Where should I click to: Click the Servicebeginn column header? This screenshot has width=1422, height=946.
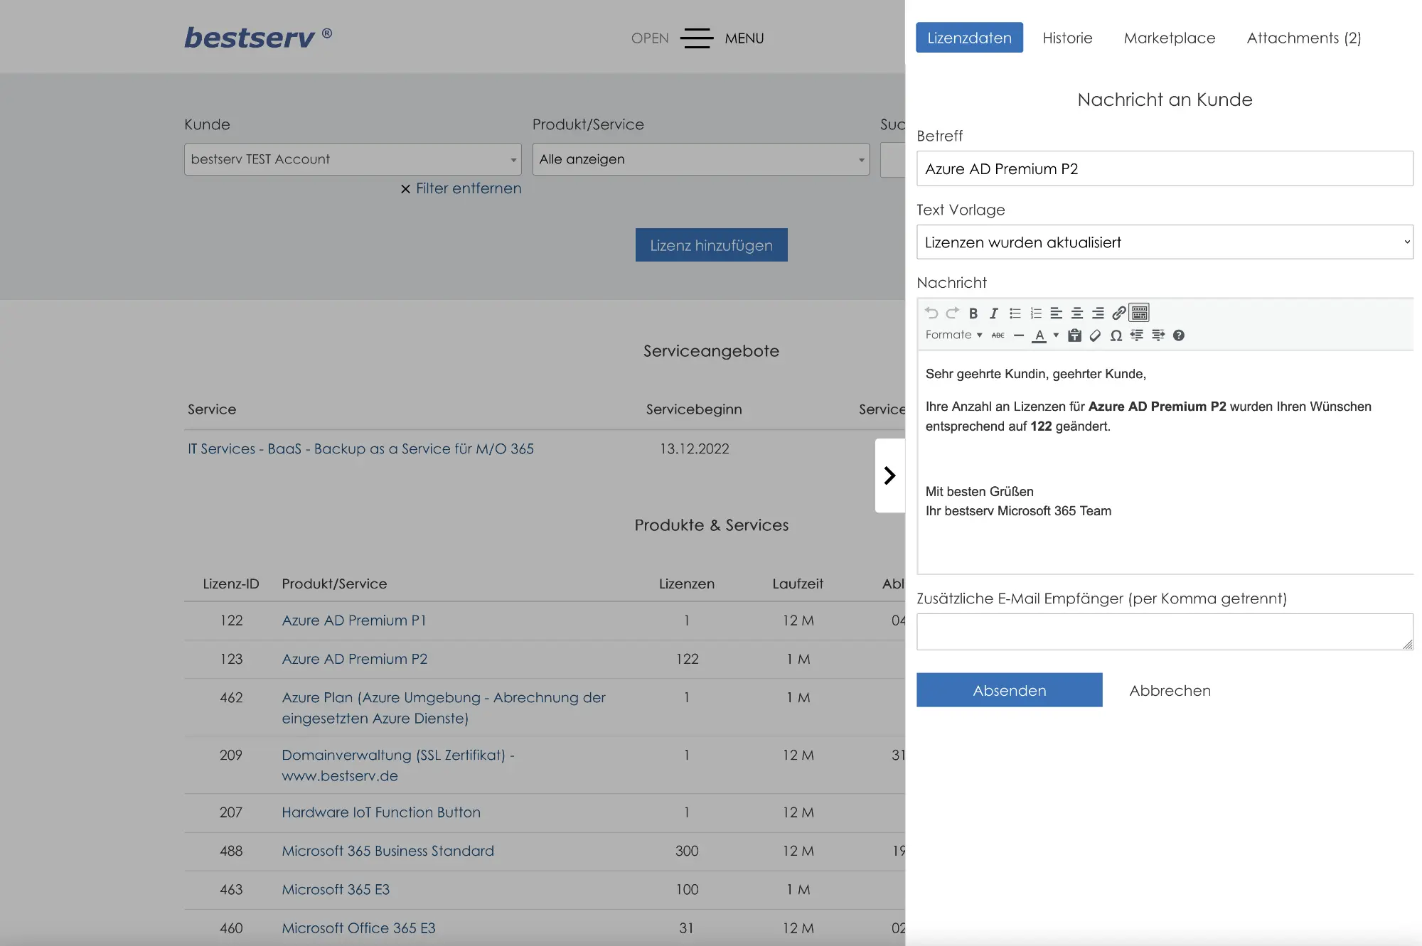click(694, 409)
